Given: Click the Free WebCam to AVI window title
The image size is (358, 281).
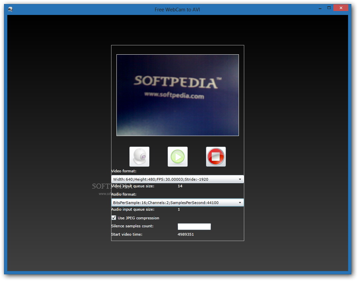Looking at the screenshot, I should coord(177,10).
